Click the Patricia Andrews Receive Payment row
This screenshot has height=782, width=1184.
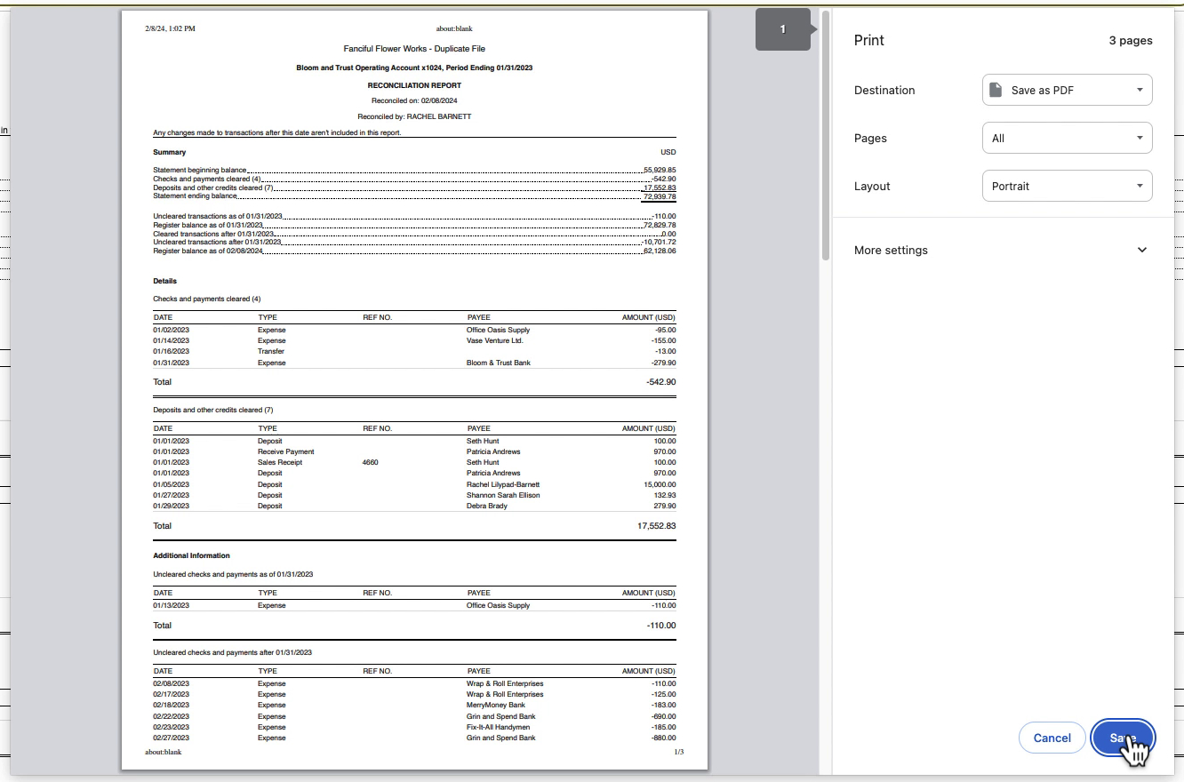pyautogui.click(x=414, y=451)
